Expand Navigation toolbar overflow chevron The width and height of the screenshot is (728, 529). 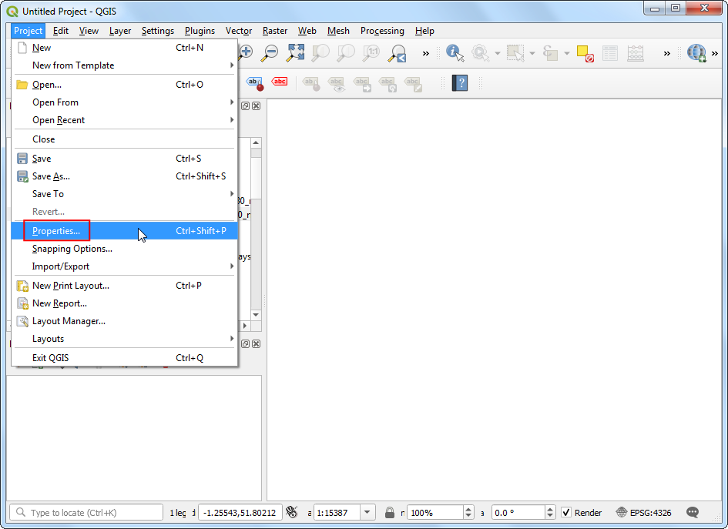[426, 53]
